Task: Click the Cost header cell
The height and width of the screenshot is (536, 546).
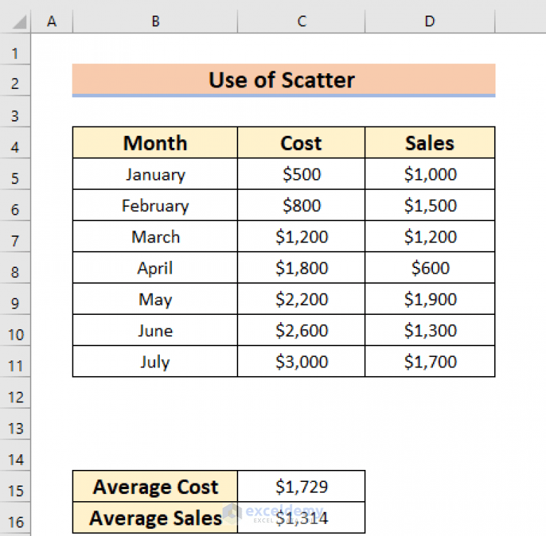Action: (x=301, y=143)
